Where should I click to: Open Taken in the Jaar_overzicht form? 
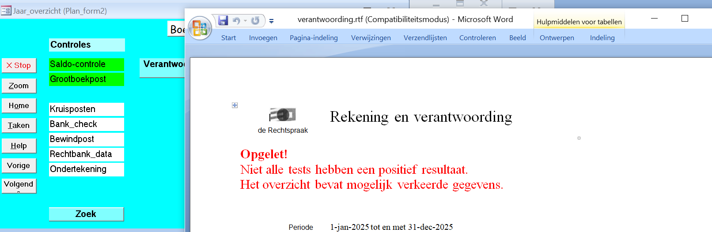[x=19, y=126]
